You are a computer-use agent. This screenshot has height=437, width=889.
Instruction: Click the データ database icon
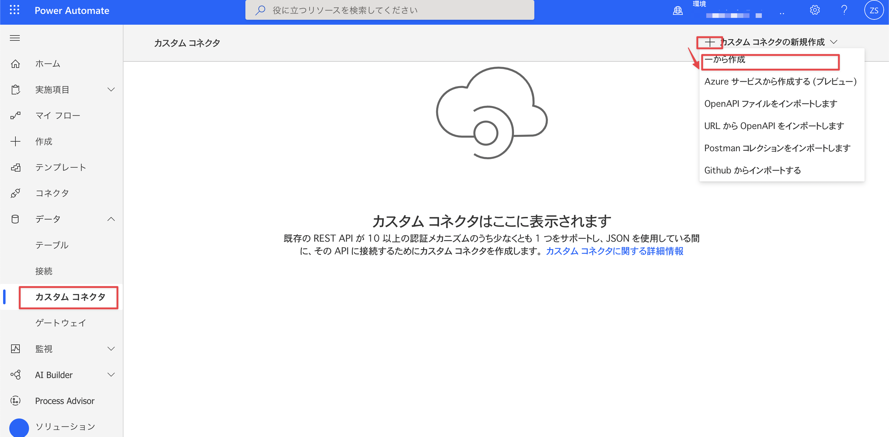click(x=15, y=219)
